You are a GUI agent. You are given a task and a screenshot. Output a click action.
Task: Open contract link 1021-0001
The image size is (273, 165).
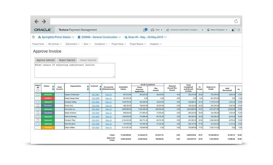click(x=96, y=94)
